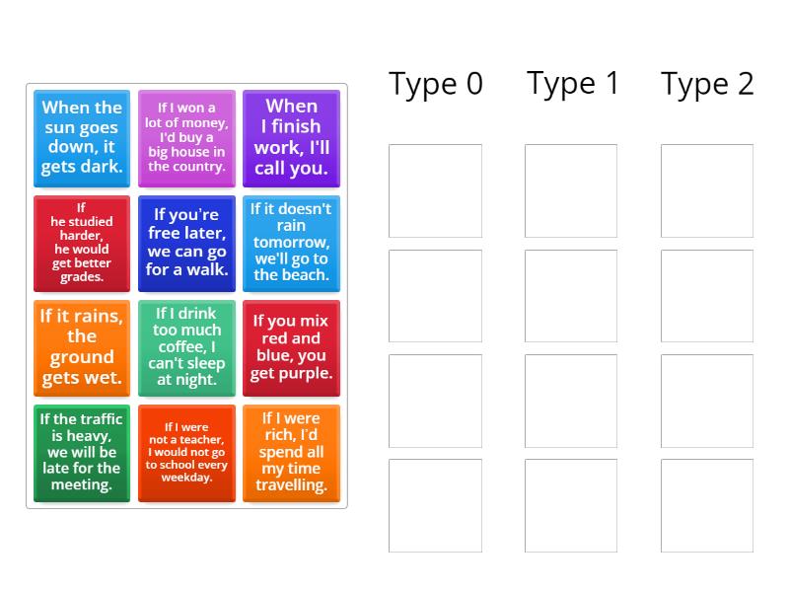Screen dimensions: 789x592
Task: Click the 'If it doesn't rain tomorrow' card
Action: (x=291, y=243)
